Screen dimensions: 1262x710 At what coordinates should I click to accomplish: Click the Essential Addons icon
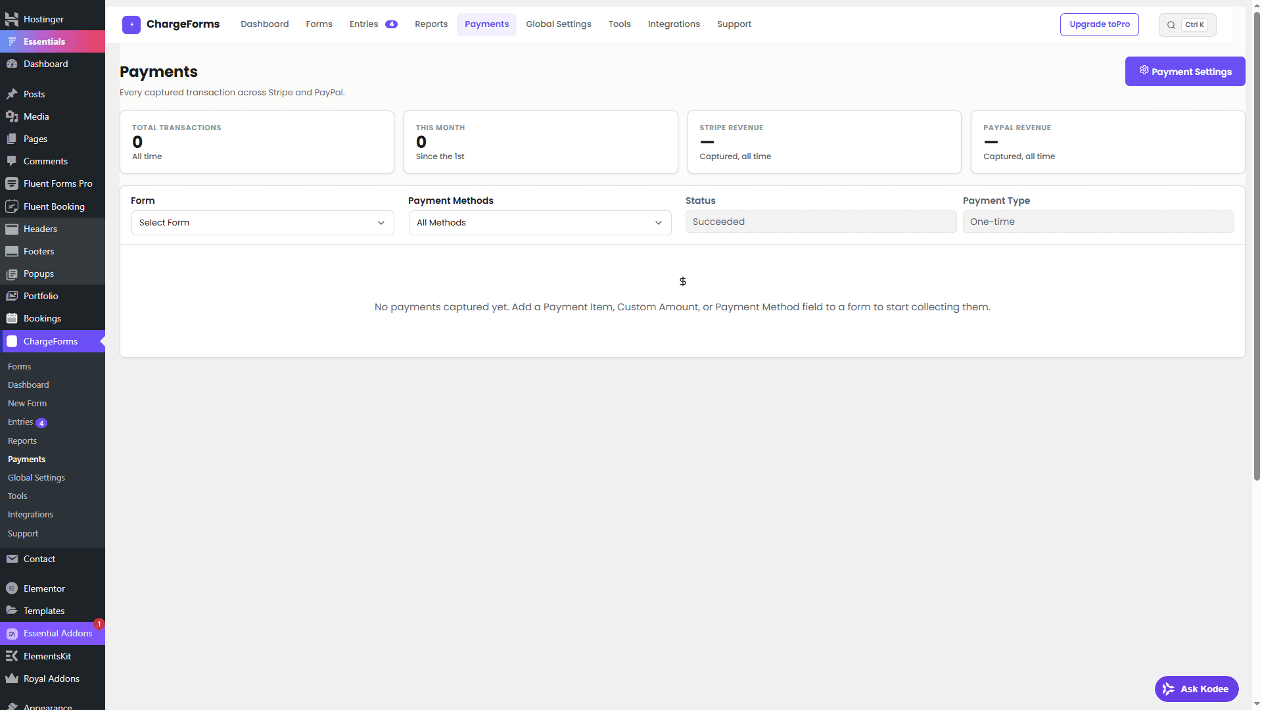(12, 634)
